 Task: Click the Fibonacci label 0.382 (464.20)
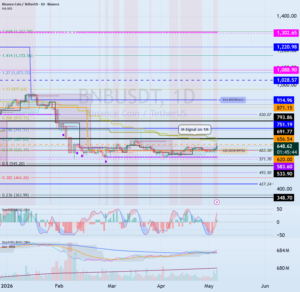coord(16,178)
